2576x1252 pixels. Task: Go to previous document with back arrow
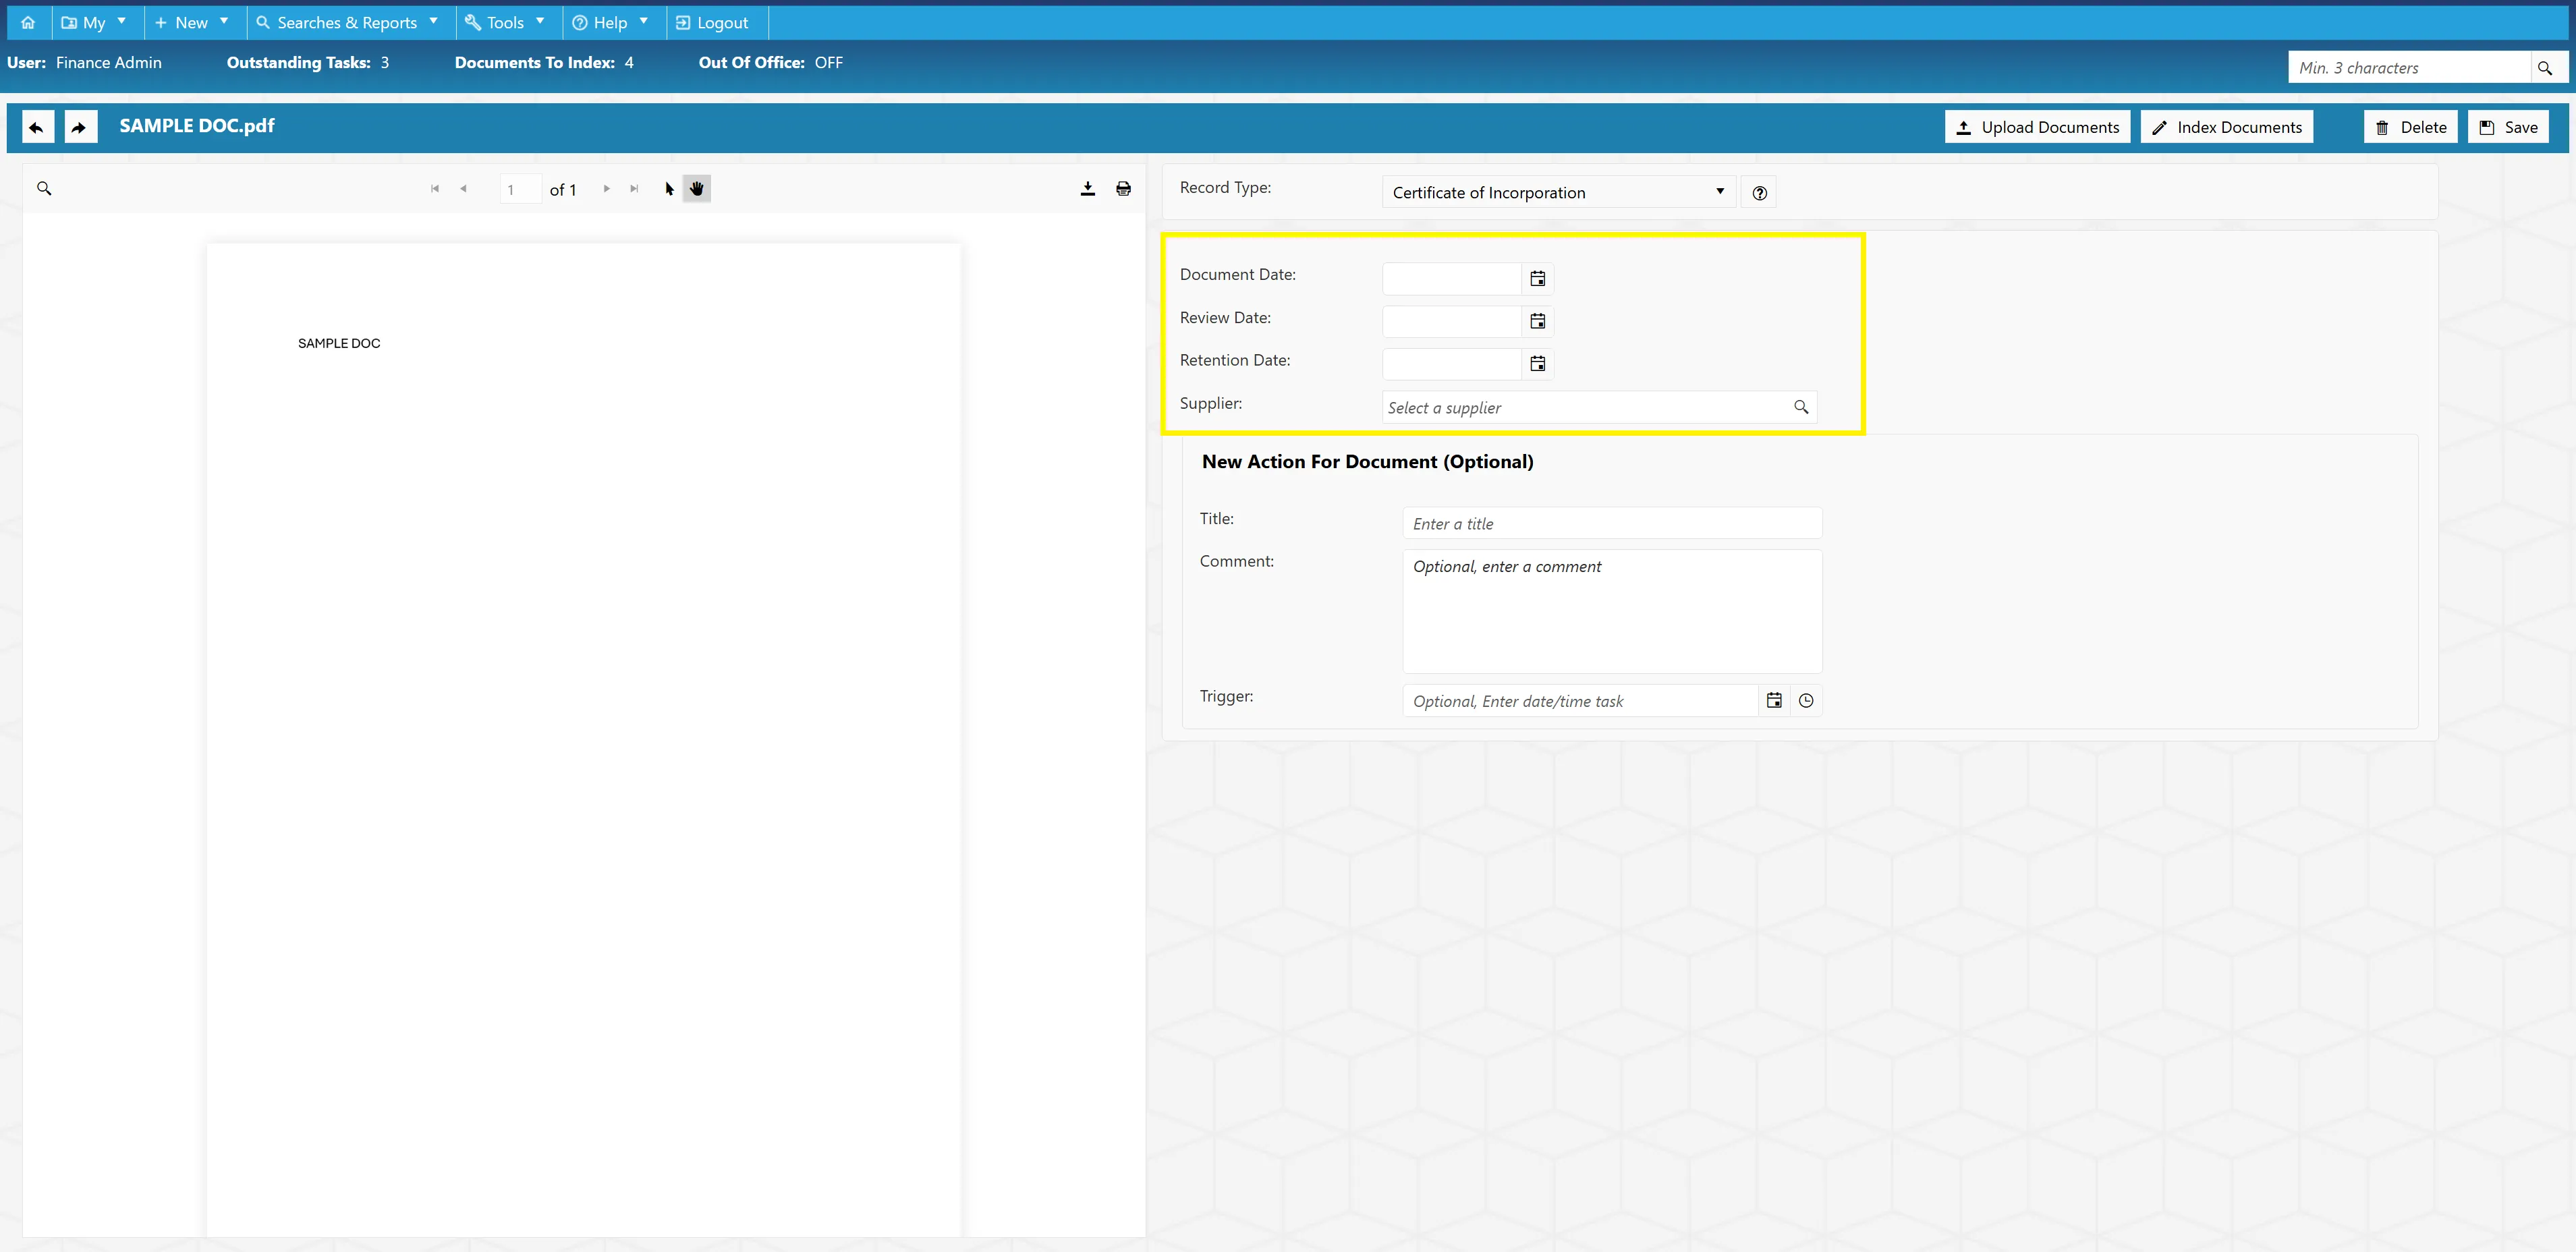[37, 127]
